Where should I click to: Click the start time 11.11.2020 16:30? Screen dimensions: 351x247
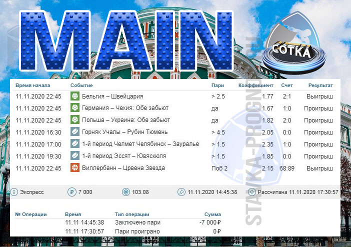pyautogui.click(x=38, y=132)
